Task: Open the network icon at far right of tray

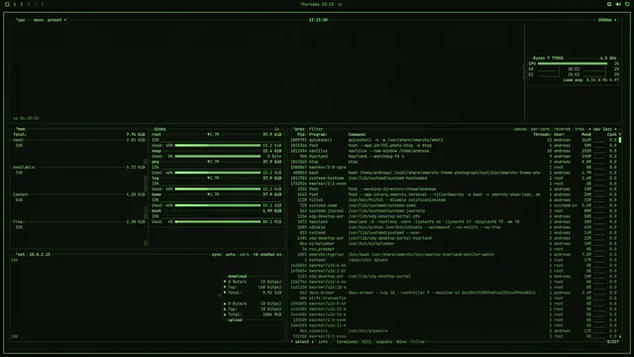Action: click(x=627, y=4)
